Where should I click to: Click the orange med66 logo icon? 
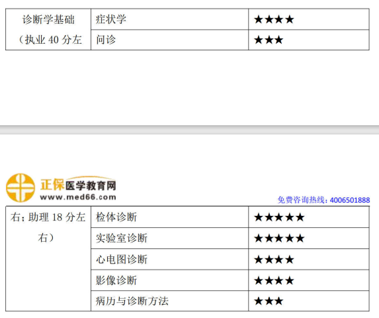[21, 187]
